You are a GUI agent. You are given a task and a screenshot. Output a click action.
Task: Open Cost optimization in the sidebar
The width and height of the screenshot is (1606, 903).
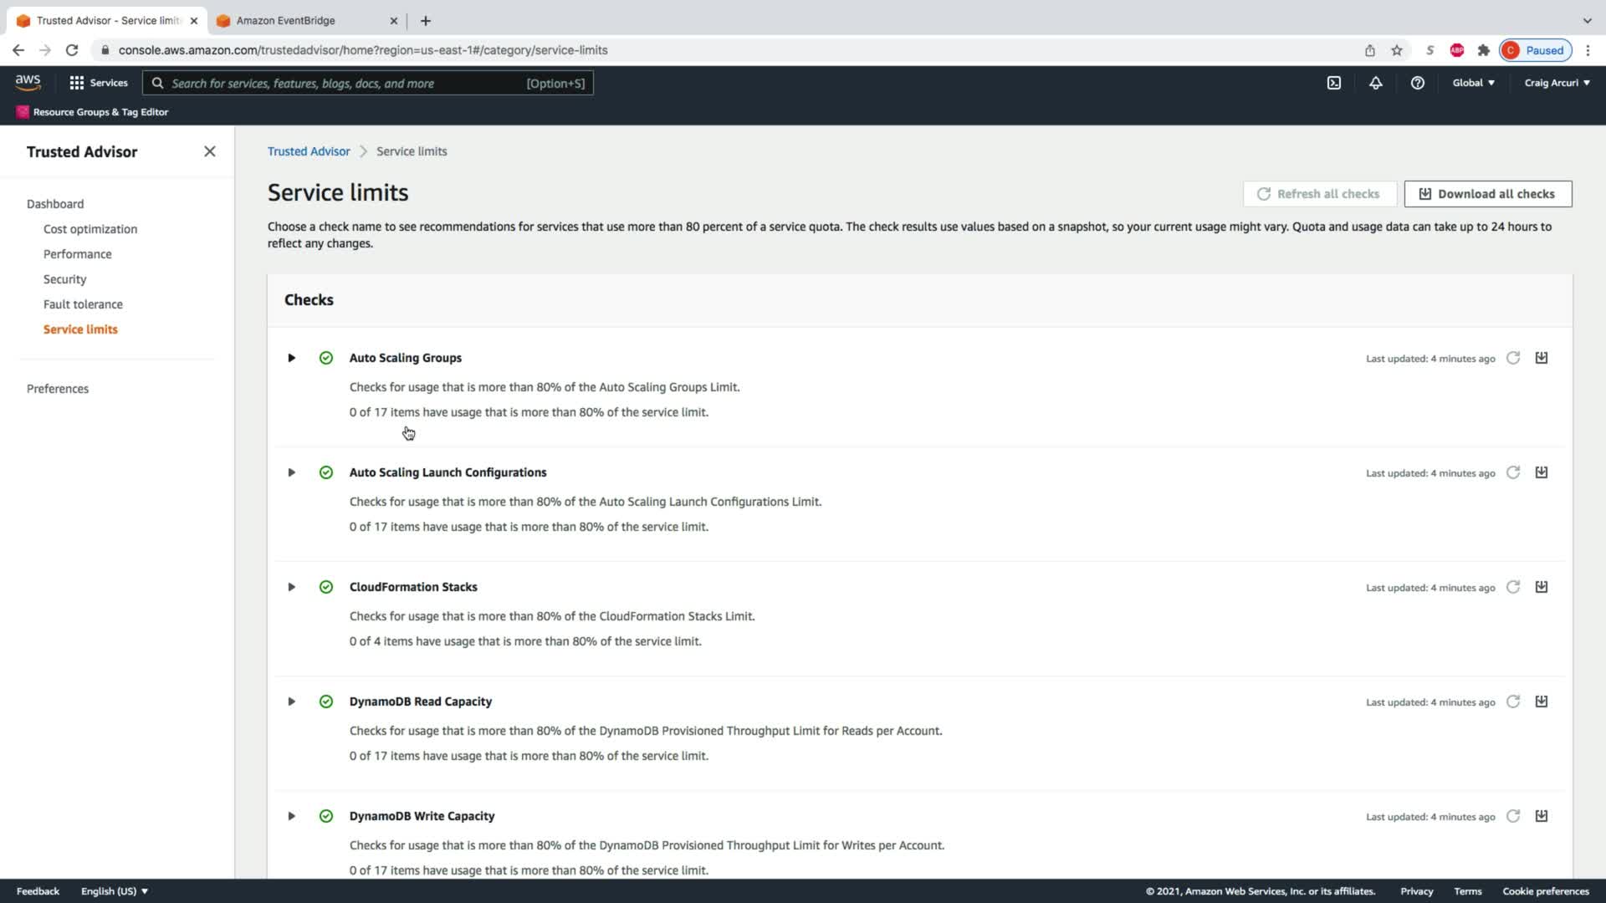point(90,229)
